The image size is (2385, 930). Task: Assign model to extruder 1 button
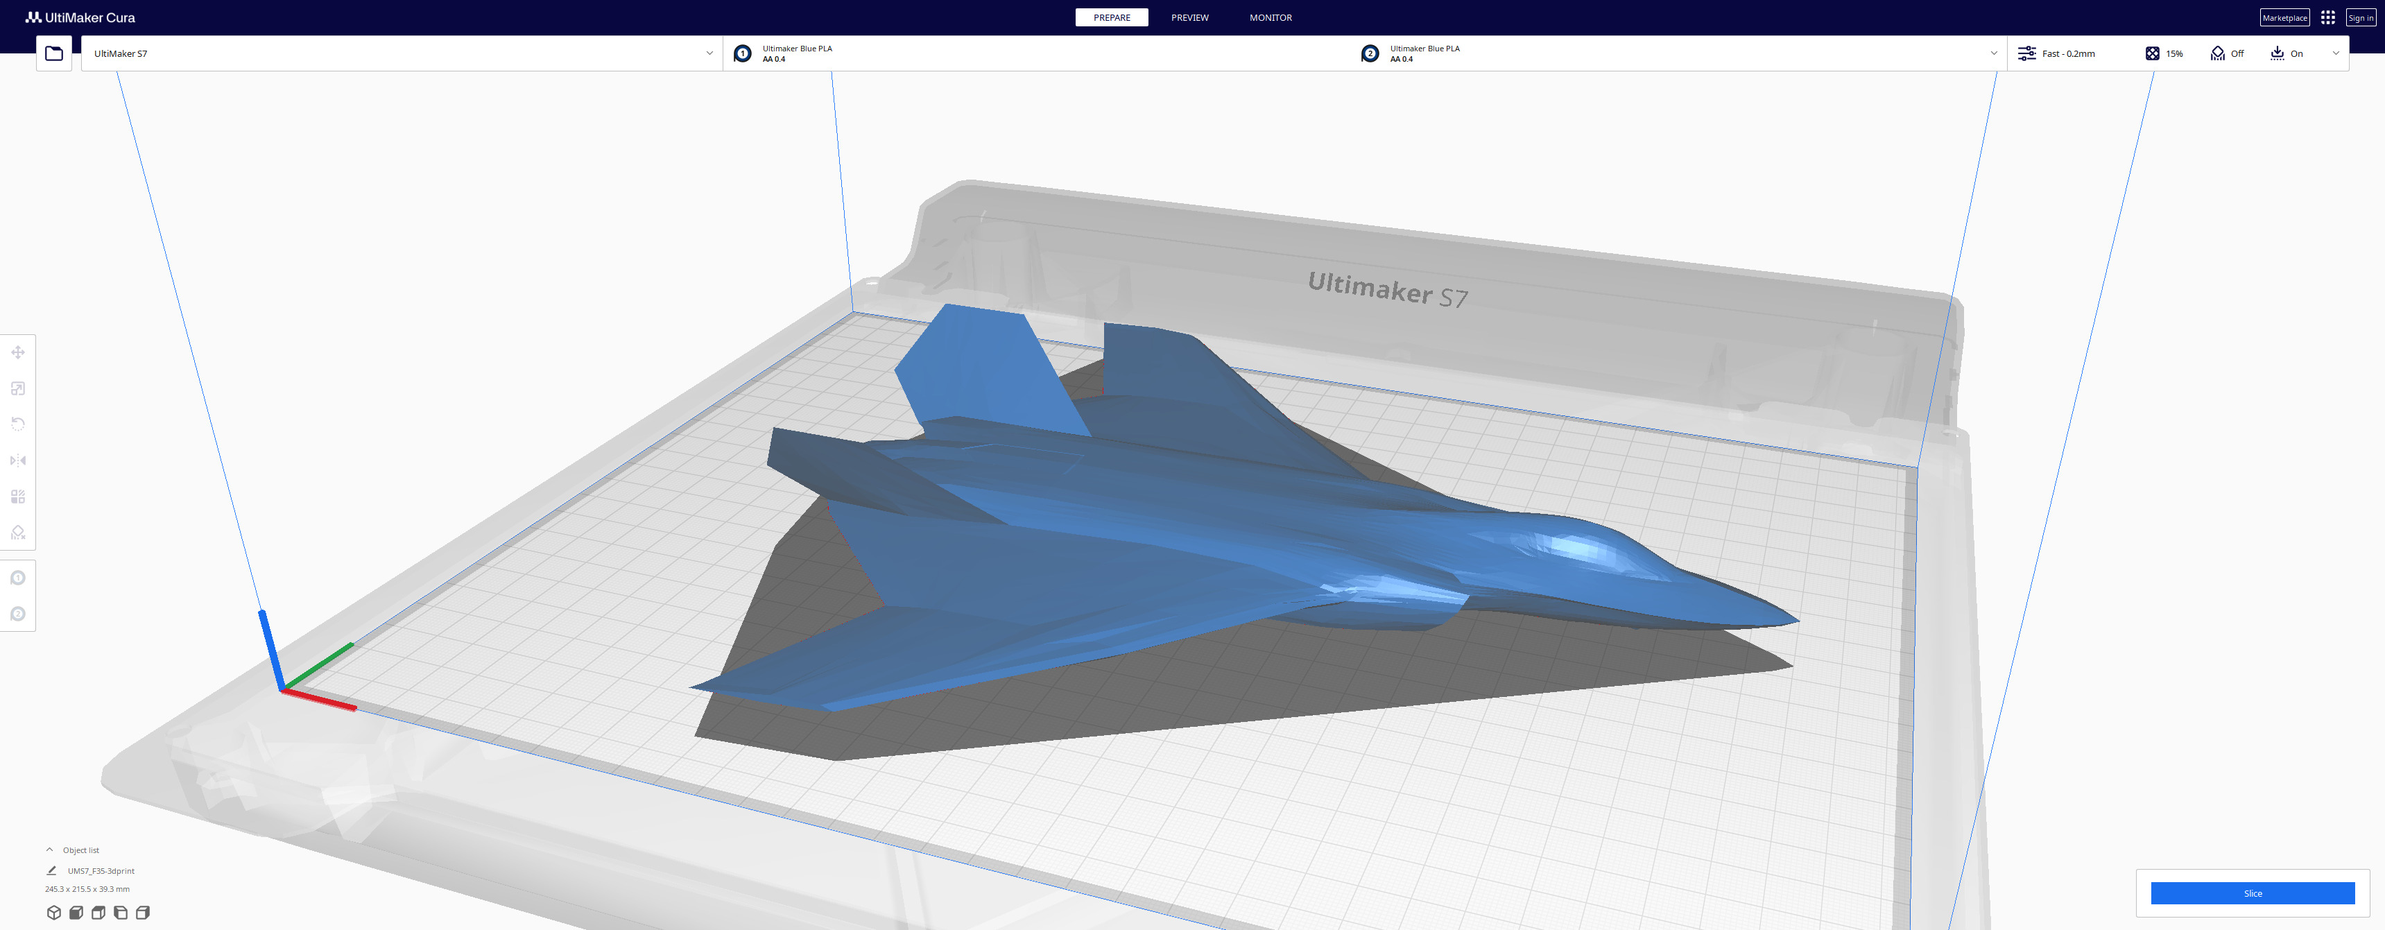pos(17,578)
